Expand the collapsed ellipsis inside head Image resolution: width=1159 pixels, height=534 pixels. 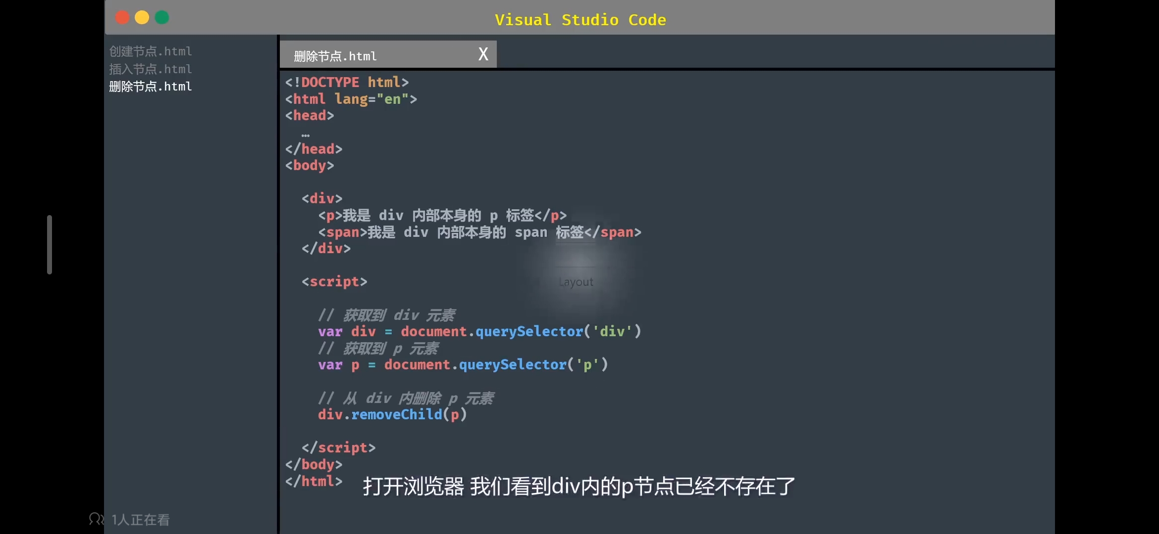[x=305, y=134]
